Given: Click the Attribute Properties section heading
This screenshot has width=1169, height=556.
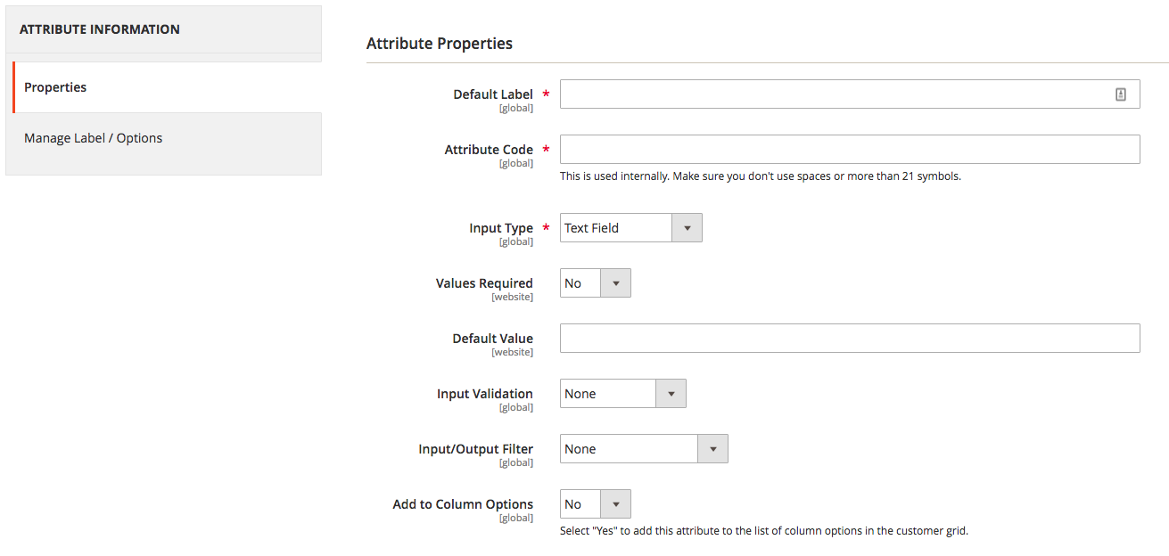Looking at the screenshot, I should (x=440, y=43).
